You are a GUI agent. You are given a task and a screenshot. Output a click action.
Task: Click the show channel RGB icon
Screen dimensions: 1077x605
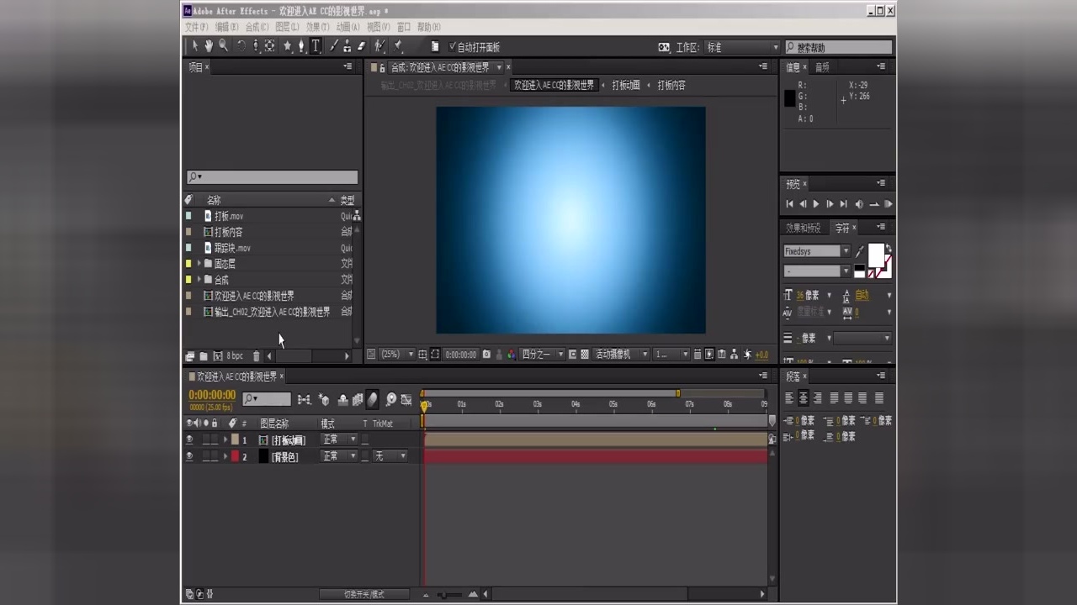(x=511, y=355)
